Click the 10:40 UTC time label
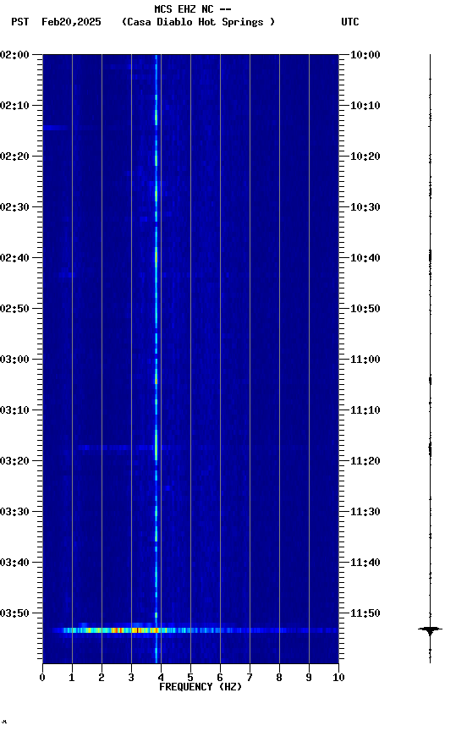Viewport: 467px width, 731px height. coord(365,258)
